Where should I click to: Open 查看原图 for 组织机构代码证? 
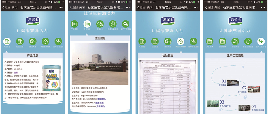point(100,106)
